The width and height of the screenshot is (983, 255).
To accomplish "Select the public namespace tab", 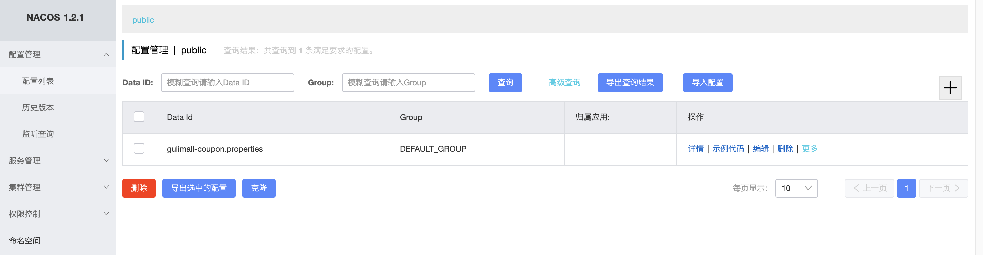I will [x=143, y=20].
